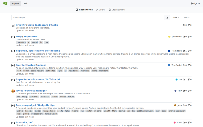This screenshot has width=203, height=127.
Task: Open the Gadgetbridge repository link
Action: pyautogui.click(x=47, y=105)
